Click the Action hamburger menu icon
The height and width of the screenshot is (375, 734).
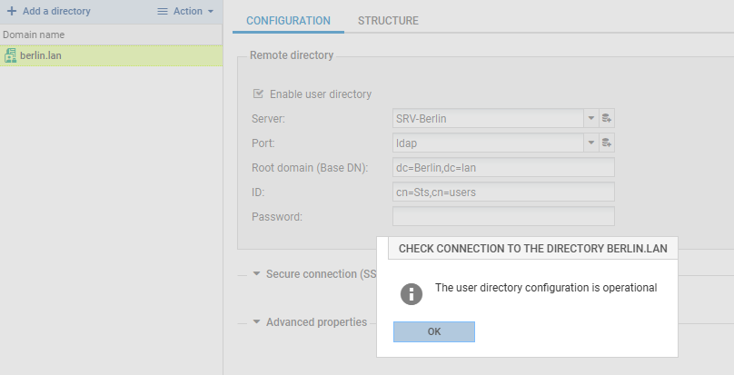coord(163,11)
